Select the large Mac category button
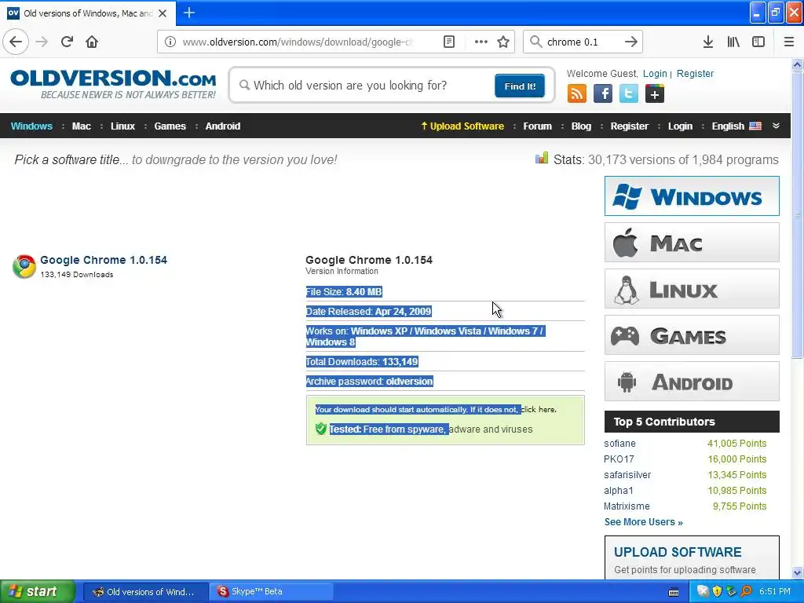Image resolution: width=804 pixels, height=603 pixels. tap(692, 243)
